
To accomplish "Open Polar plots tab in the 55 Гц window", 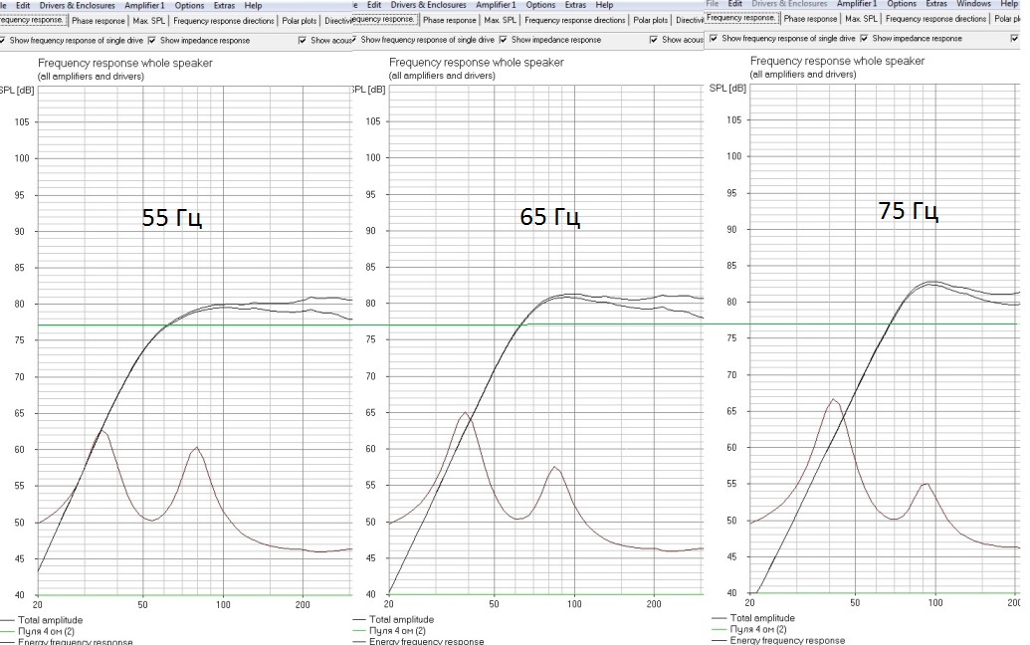I will pyautogui.click(x=299, y=21).
